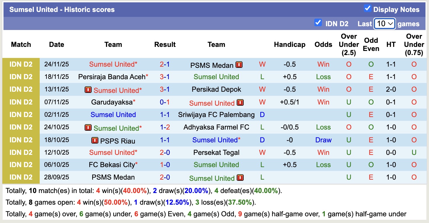Click the IDN D2 label in the 24/11/25 row

pyautogui.click(x=21, y=64)
